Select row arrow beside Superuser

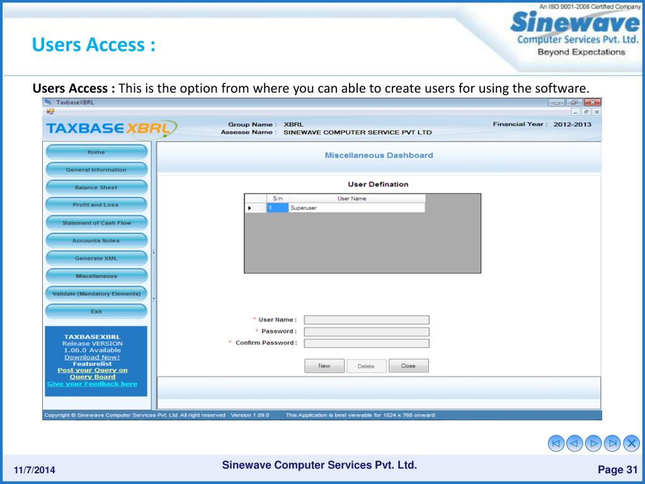pos(249,208)
